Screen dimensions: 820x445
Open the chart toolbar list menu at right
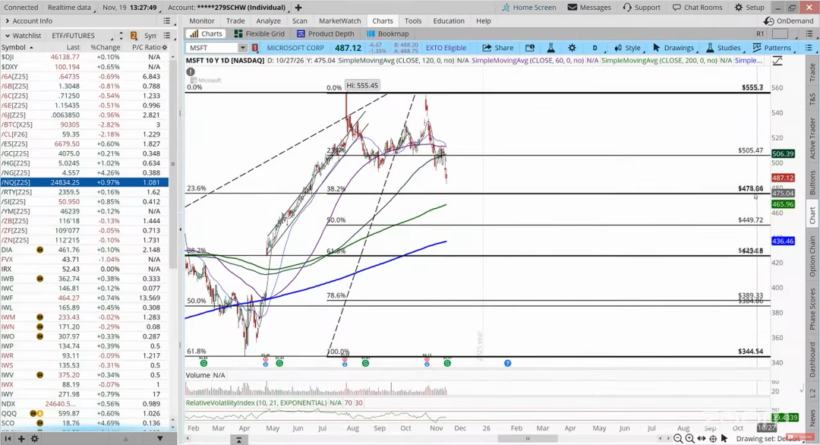(x=809, y=48)
